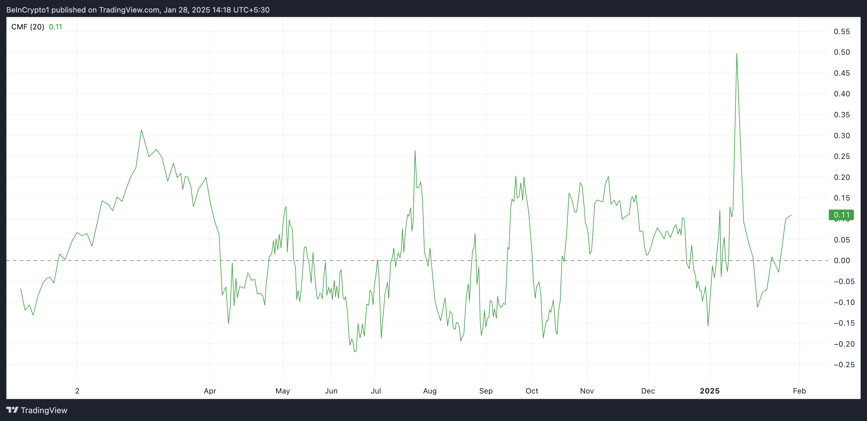Click the CMF (20) indicator label
Image resolution: width=867 pixels, height=421 pixels.
tap(28, 27)
